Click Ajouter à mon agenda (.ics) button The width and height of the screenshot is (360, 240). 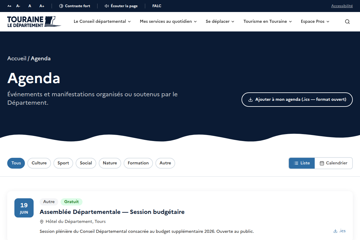297,100
